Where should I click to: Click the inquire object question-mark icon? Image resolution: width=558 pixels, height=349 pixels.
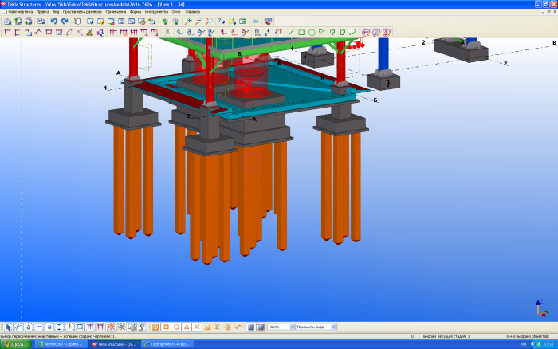222,22
